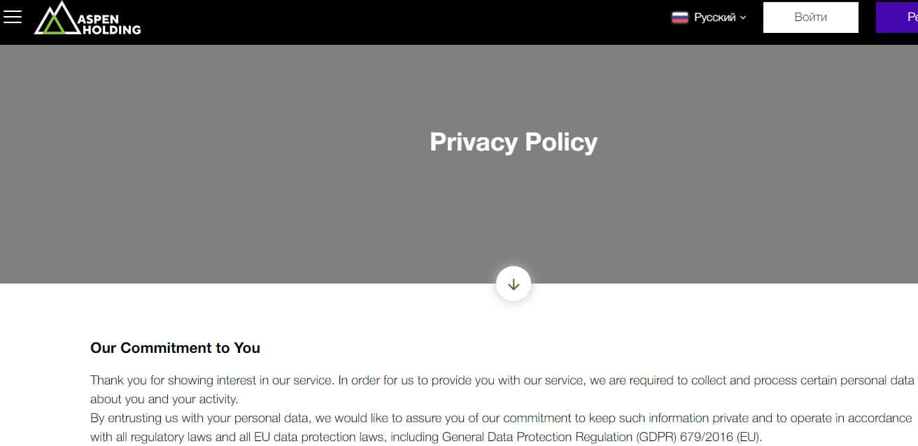Image resolution: width=918 pixels, height=446 pixels.
Task: Select the Our Commitment to You heading
Action: pos(175,348)
